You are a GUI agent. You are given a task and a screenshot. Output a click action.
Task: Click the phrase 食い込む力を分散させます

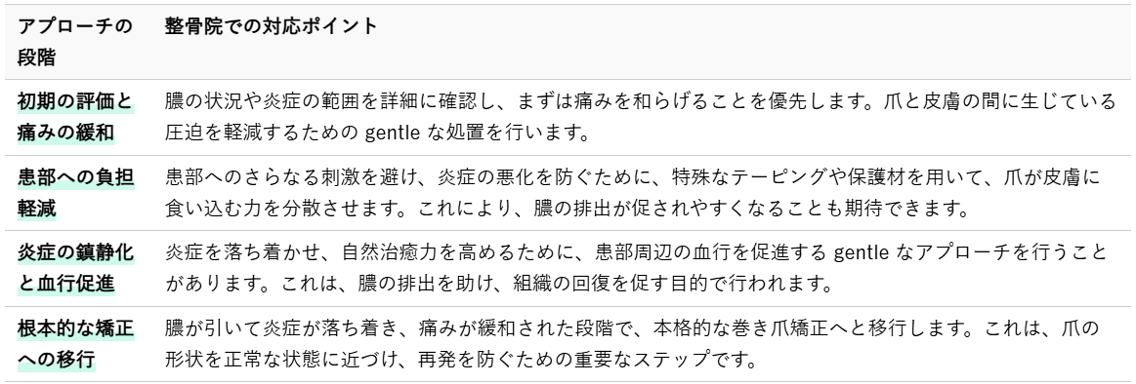[x=280, y=209]
